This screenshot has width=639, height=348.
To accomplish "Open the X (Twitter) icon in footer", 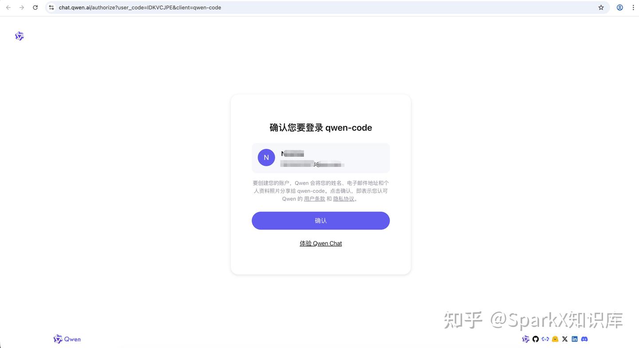I will [x=565, y=339].
